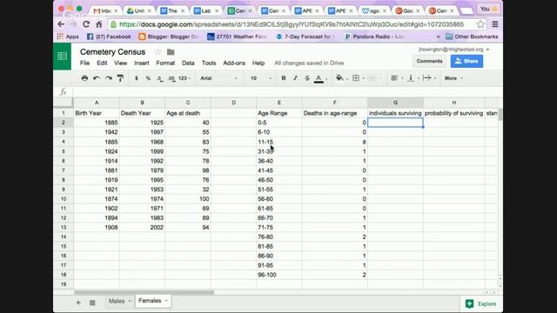557x313 pixels.
Task: Click cell with birth year 1942
Action: pyautogui.click(x=97, y=132)
